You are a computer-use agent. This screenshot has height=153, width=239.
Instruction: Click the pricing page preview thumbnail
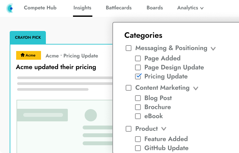point(65,126)
